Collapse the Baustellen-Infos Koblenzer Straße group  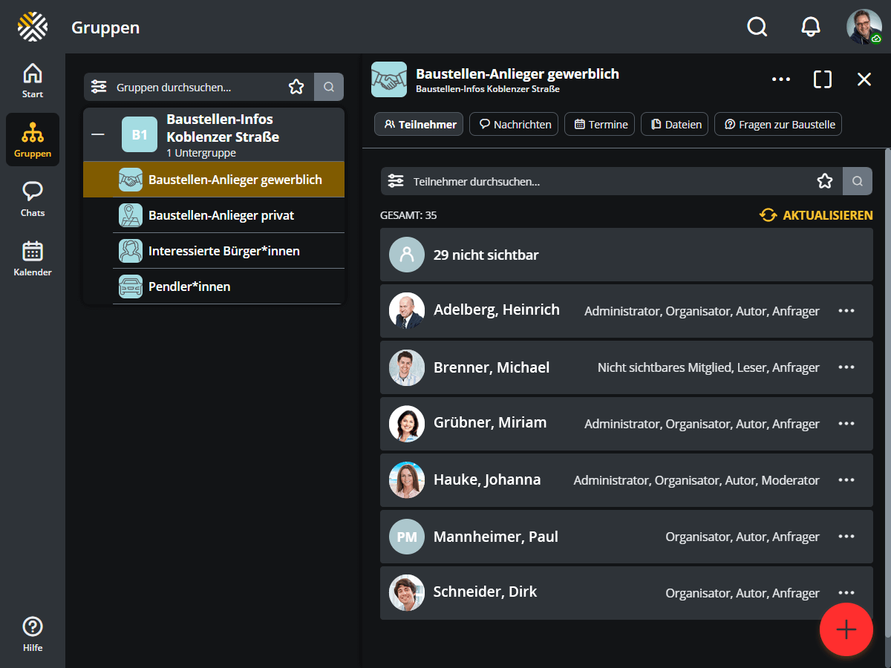[x=97, y=134]
